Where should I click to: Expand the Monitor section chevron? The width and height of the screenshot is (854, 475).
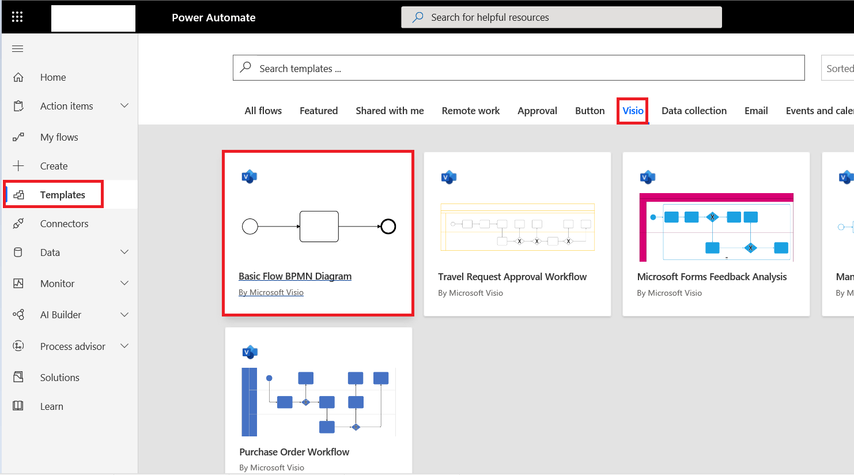click(x=124, y=283)
